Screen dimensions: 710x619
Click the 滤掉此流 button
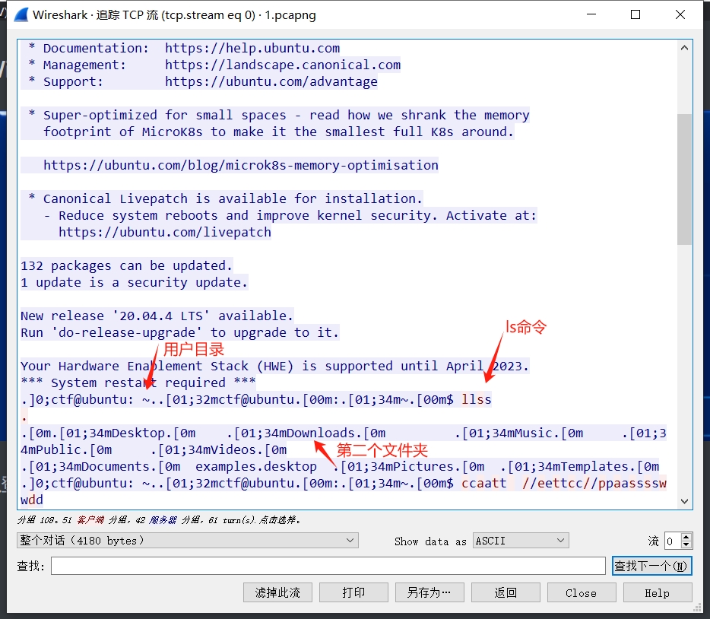(277, 592)
